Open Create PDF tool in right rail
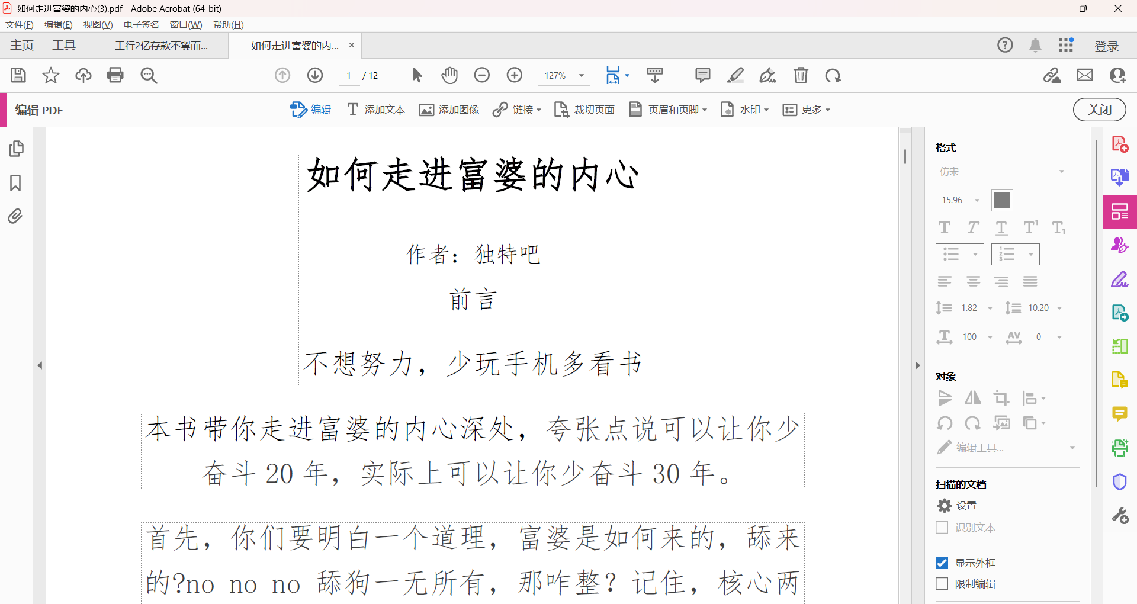 click(1120, 144)
